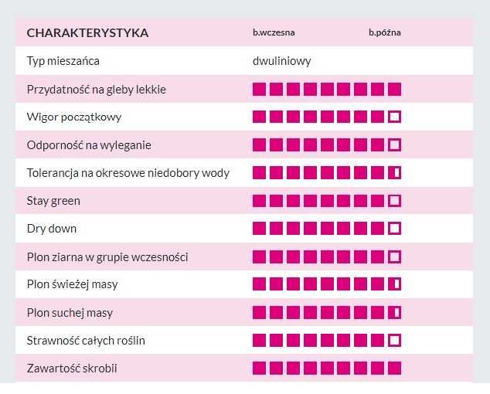Toggle the empty last square in Stay green row
Viewport: 490px width, 394px height.
pyautogui.click(x=395, y=201)
